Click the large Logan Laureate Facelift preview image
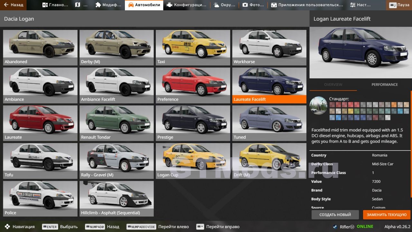This screenshot has width=412, height=232. pos(361,53)
